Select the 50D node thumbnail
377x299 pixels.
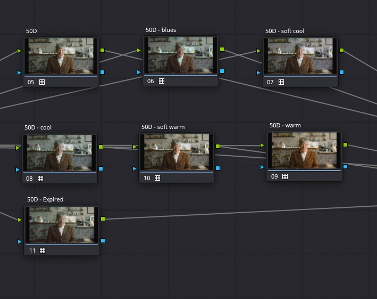[61, 56]
